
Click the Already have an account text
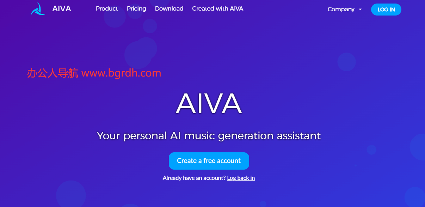click(194, 178)
